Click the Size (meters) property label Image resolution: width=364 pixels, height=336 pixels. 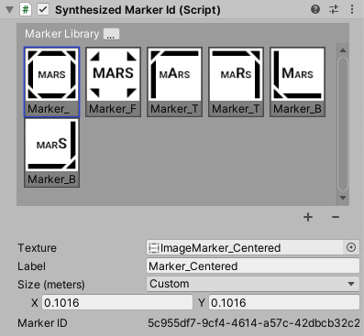point(51,285)
